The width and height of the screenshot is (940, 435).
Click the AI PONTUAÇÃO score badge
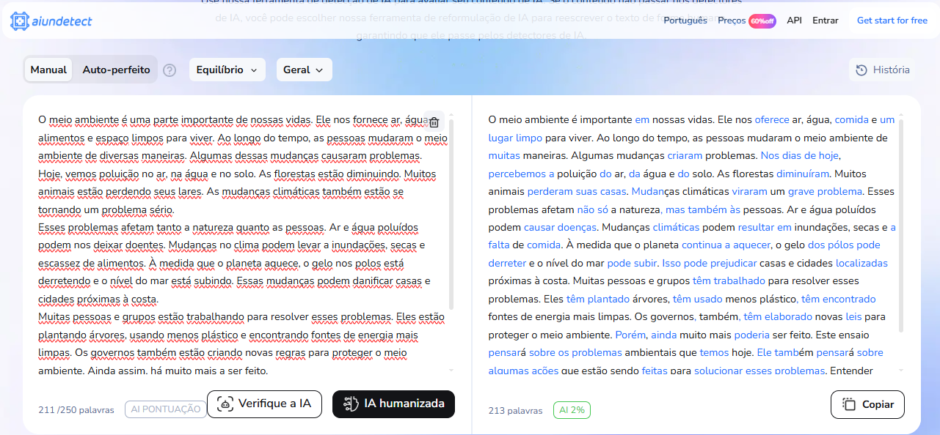tap(165, 409)
